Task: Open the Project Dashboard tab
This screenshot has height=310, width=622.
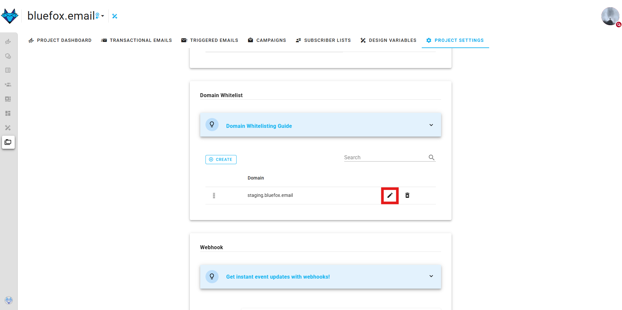Action: click(60, 40)
